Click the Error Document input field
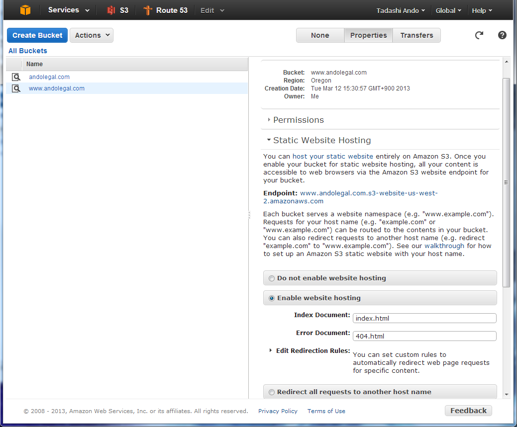 (x=424, y=336)
